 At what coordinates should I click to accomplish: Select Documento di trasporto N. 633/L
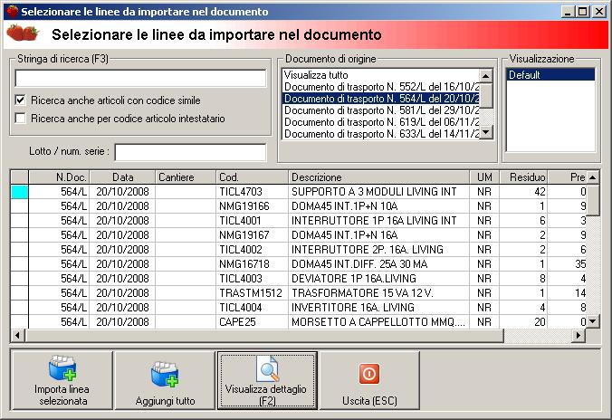(381, 133)
